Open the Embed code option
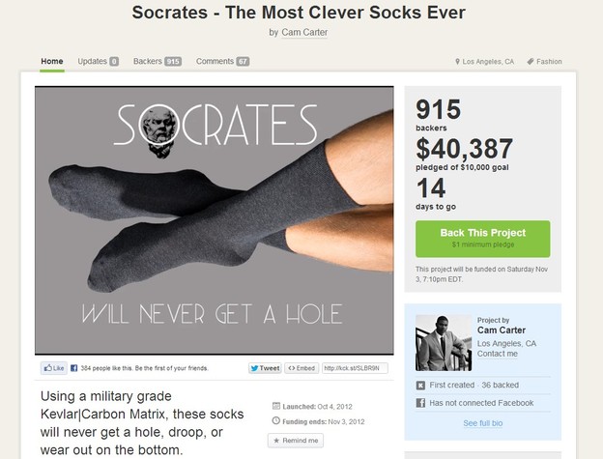 301,368
